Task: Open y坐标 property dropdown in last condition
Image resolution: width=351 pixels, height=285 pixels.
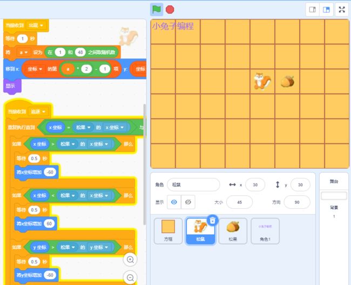Action: (99, 247)
